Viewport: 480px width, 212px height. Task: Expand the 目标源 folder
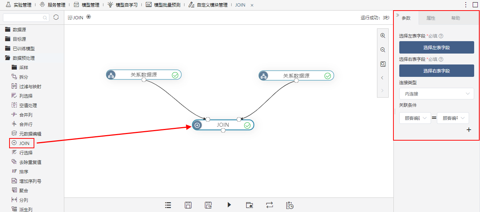[x=8, y=39]
